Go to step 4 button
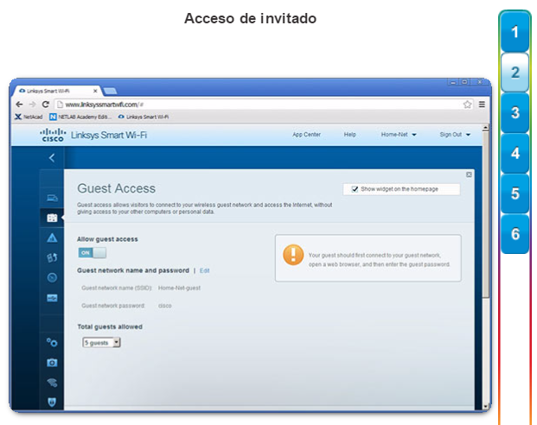The width and height of the screenshot is (537, 425). click(x=515, y=153)
